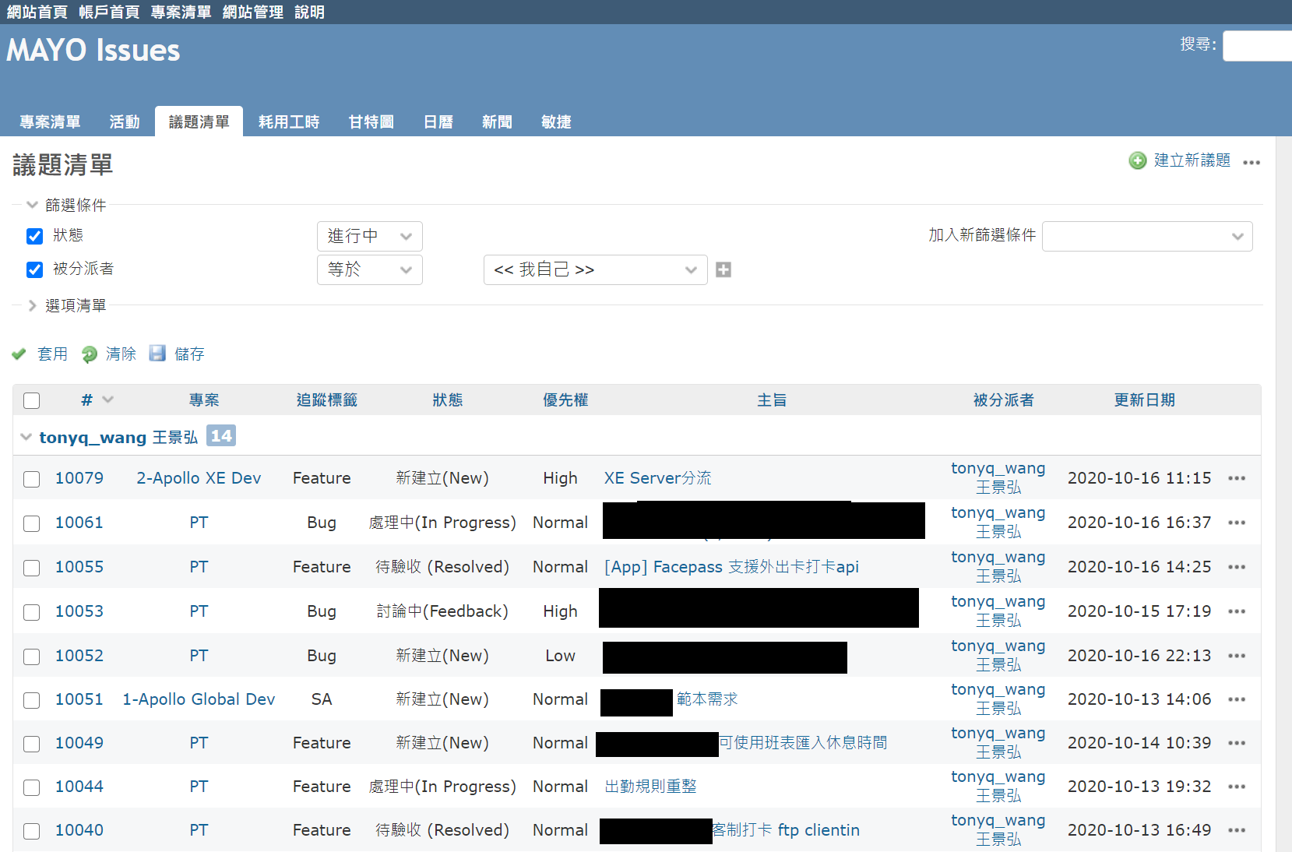The height and width of the screenshot is (852, 1292).
Task: Open the 等於 operator dropdown
Action: pyautogui.click(x=370, y=269)
